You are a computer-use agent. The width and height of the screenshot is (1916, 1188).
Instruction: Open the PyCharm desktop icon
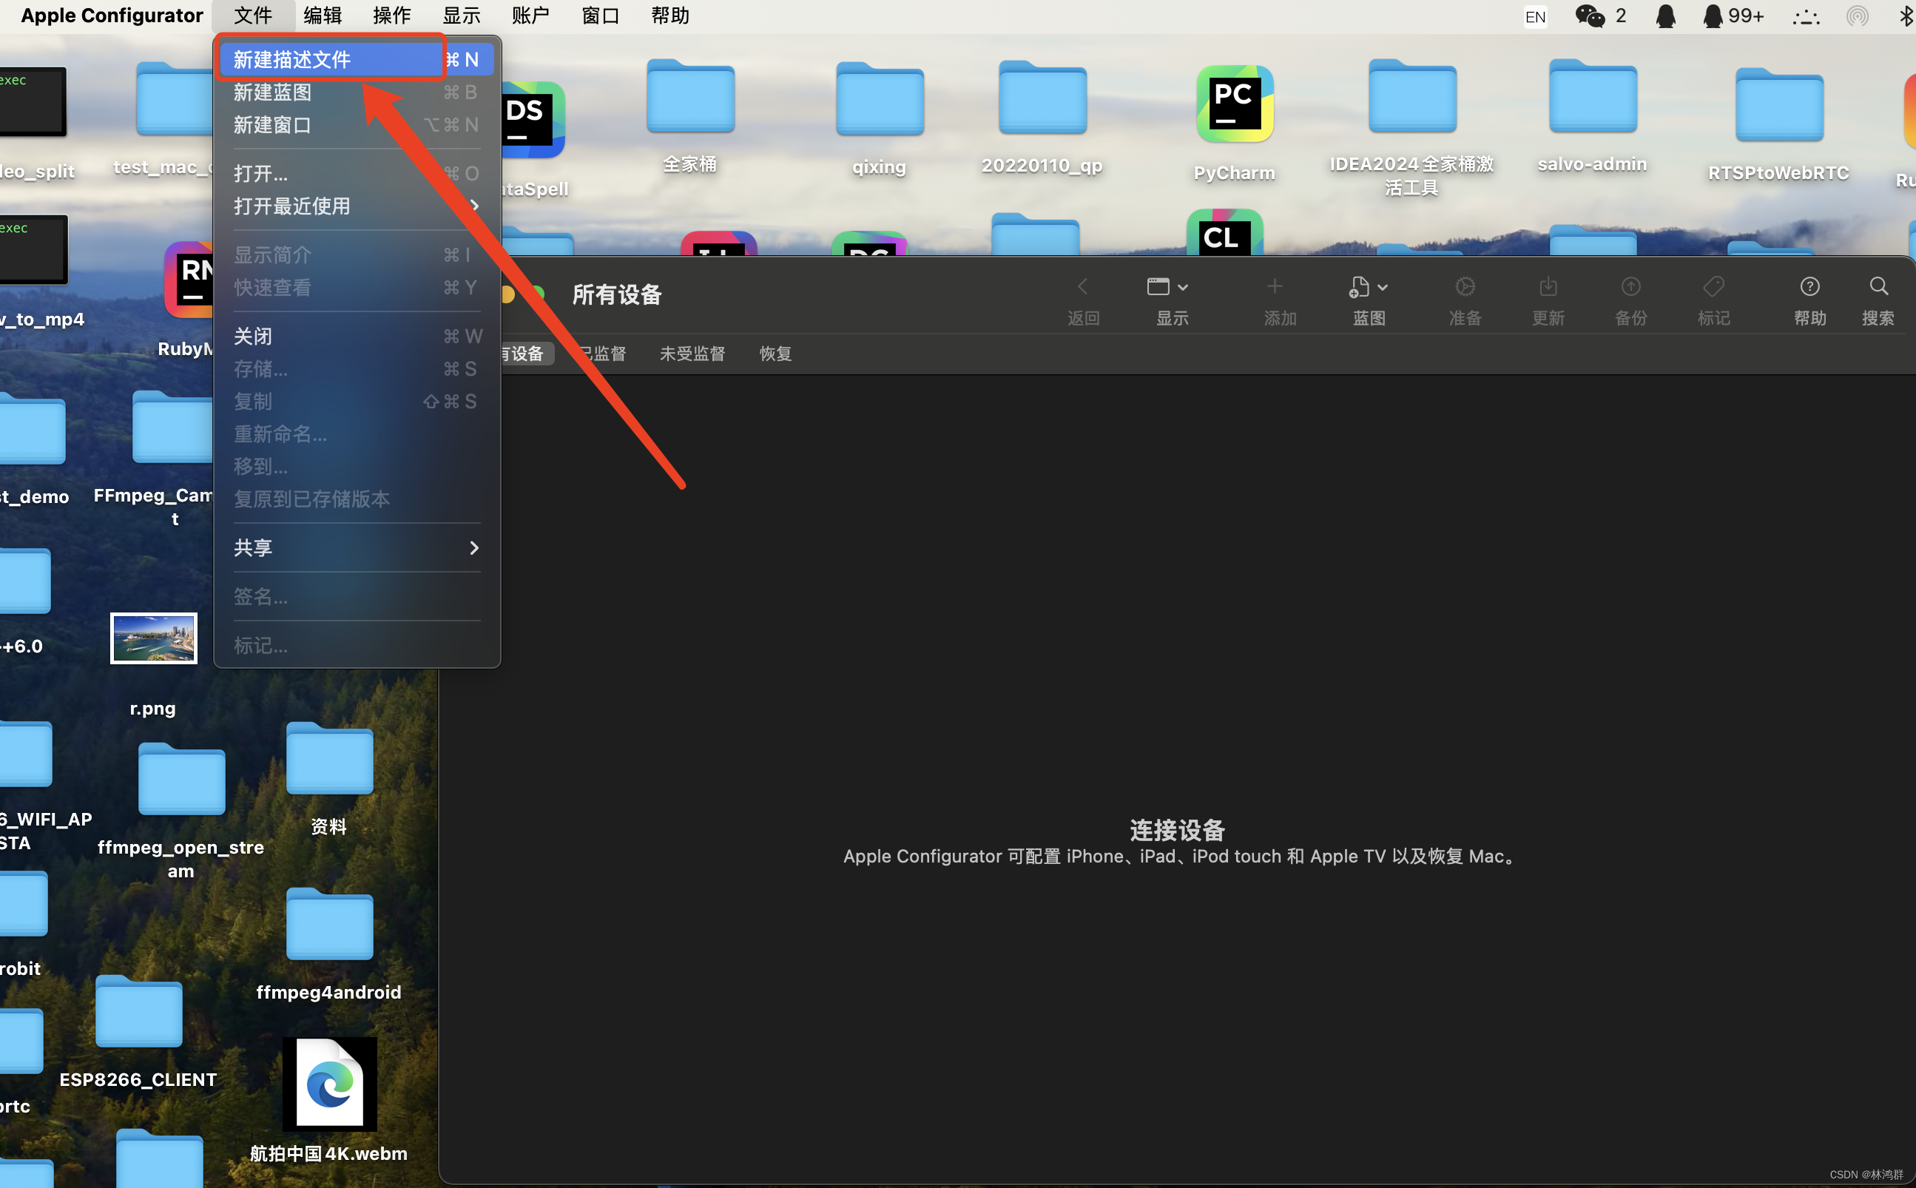(x=1234, y=104)
